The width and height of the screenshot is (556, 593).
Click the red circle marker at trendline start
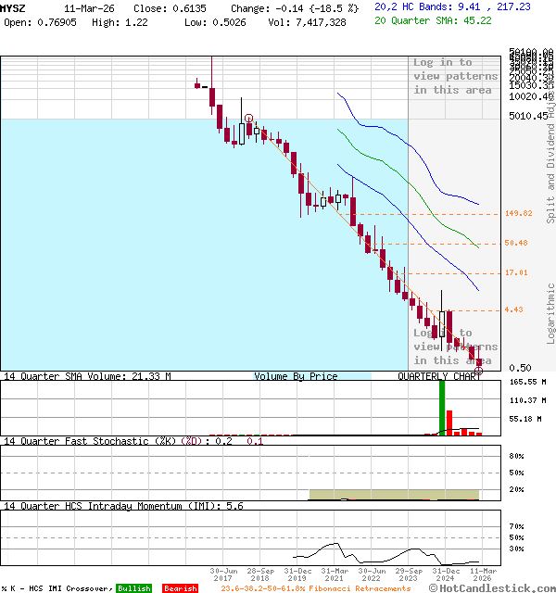248,119
